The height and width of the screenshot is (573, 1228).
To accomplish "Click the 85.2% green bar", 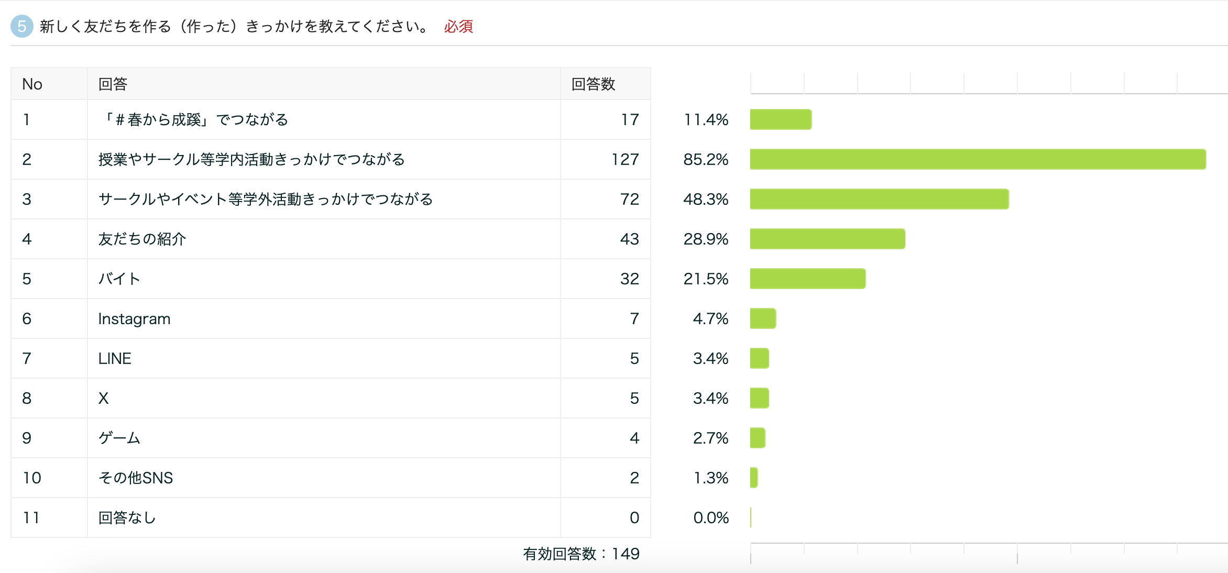I will pyautogui.click(x=978, y=159).
